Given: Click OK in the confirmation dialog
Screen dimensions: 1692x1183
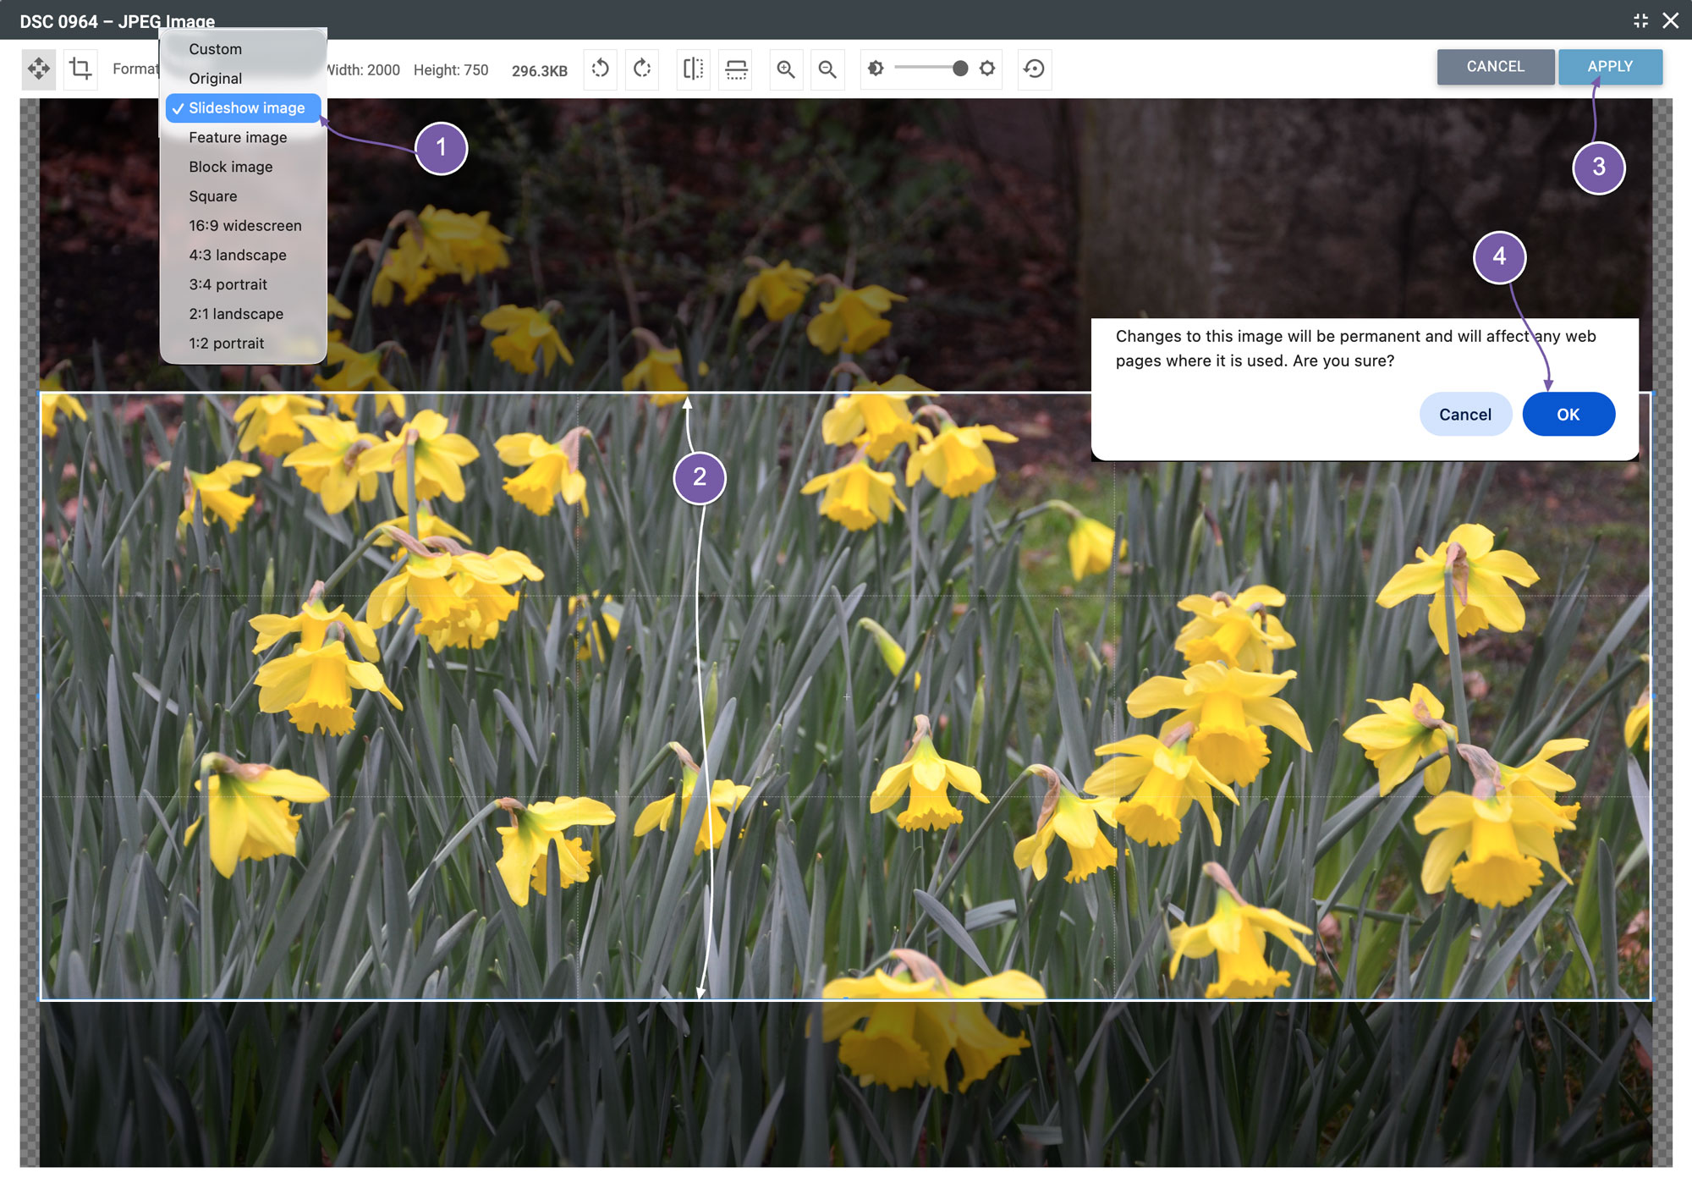Looking at the screenshot, I should click(1568, 415).
